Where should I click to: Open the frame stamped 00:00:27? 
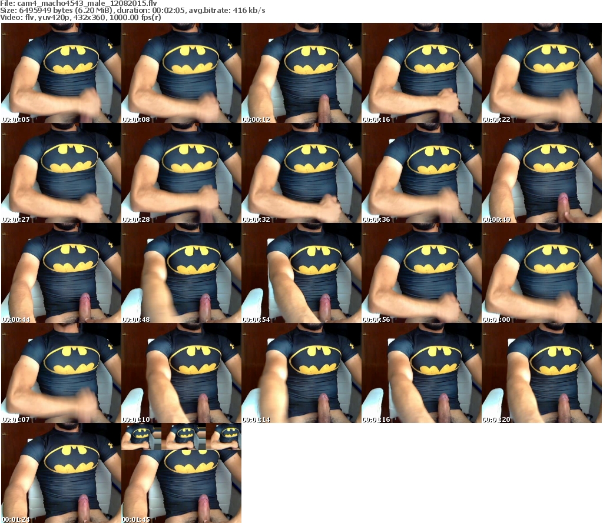pos(61,173)
